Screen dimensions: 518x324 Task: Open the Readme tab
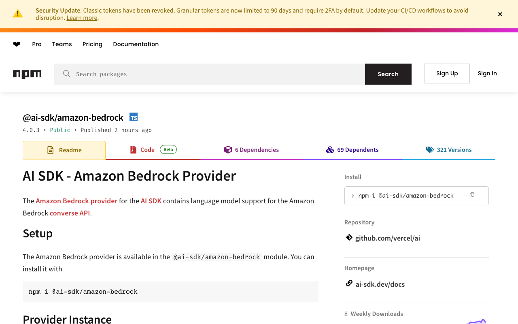64,150
